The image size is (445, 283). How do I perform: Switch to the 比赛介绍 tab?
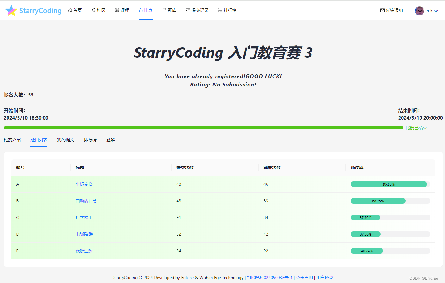coord(12,140)
